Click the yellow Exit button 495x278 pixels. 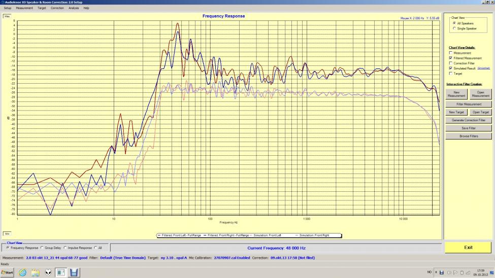pos(468,248)
